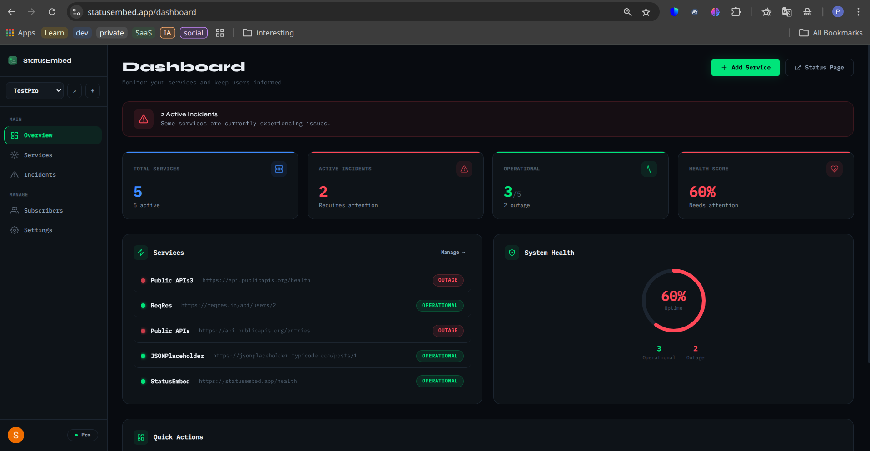Screen dimensions: 870x451
Task: Click the OPERATIONAL badge for JSONPlaceholder
Action: [440, 356]
